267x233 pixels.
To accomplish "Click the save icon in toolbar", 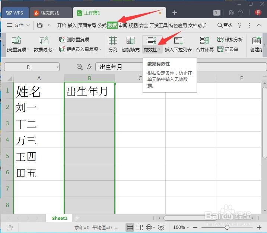I will coord(40,25).
